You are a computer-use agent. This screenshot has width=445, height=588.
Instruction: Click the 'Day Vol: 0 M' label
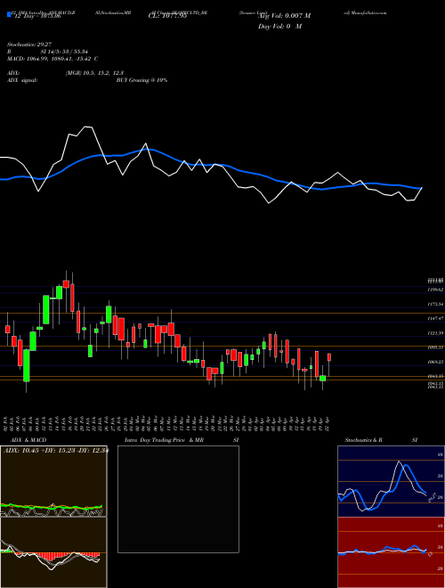click(x=279, y=27)
